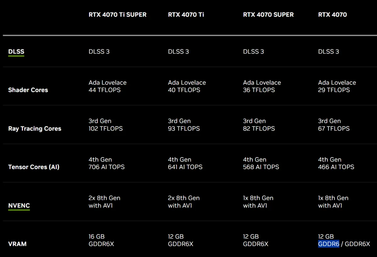The image size is (377, 257).
Task: Click the RTX 4070 Ti column header
Action: (x=186, y=15)
